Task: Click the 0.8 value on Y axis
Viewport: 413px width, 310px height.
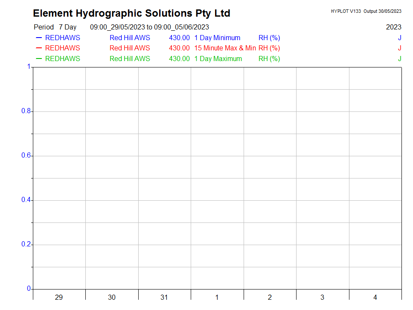Action: 26,111
